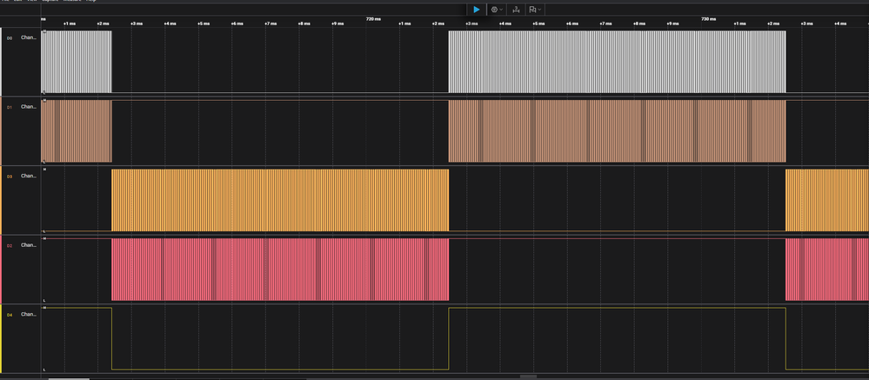Image resolution: width=869 pixels, height=380 pixels.
Task: Open the capture mode settings icon
Action: tap(494, 9)
